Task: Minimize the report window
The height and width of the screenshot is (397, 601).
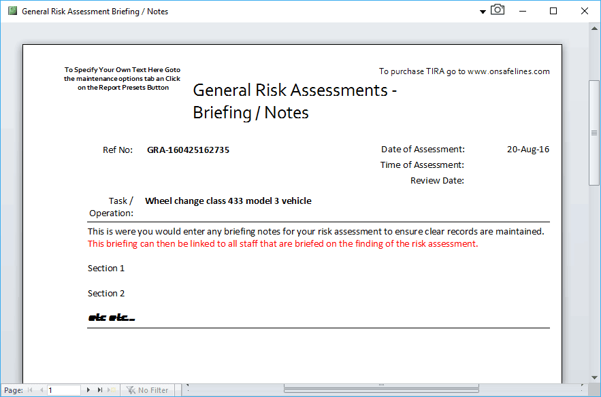Action: [523, 11]
